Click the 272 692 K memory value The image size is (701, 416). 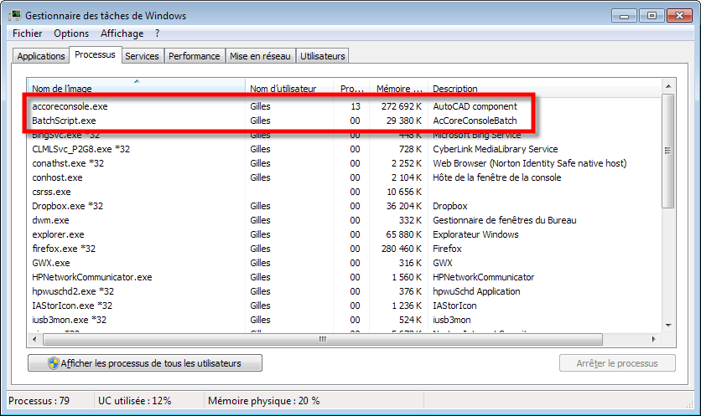pos(401,106)
